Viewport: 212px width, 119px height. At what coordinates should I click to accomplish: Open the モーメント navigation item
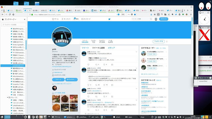click(66, 19)
